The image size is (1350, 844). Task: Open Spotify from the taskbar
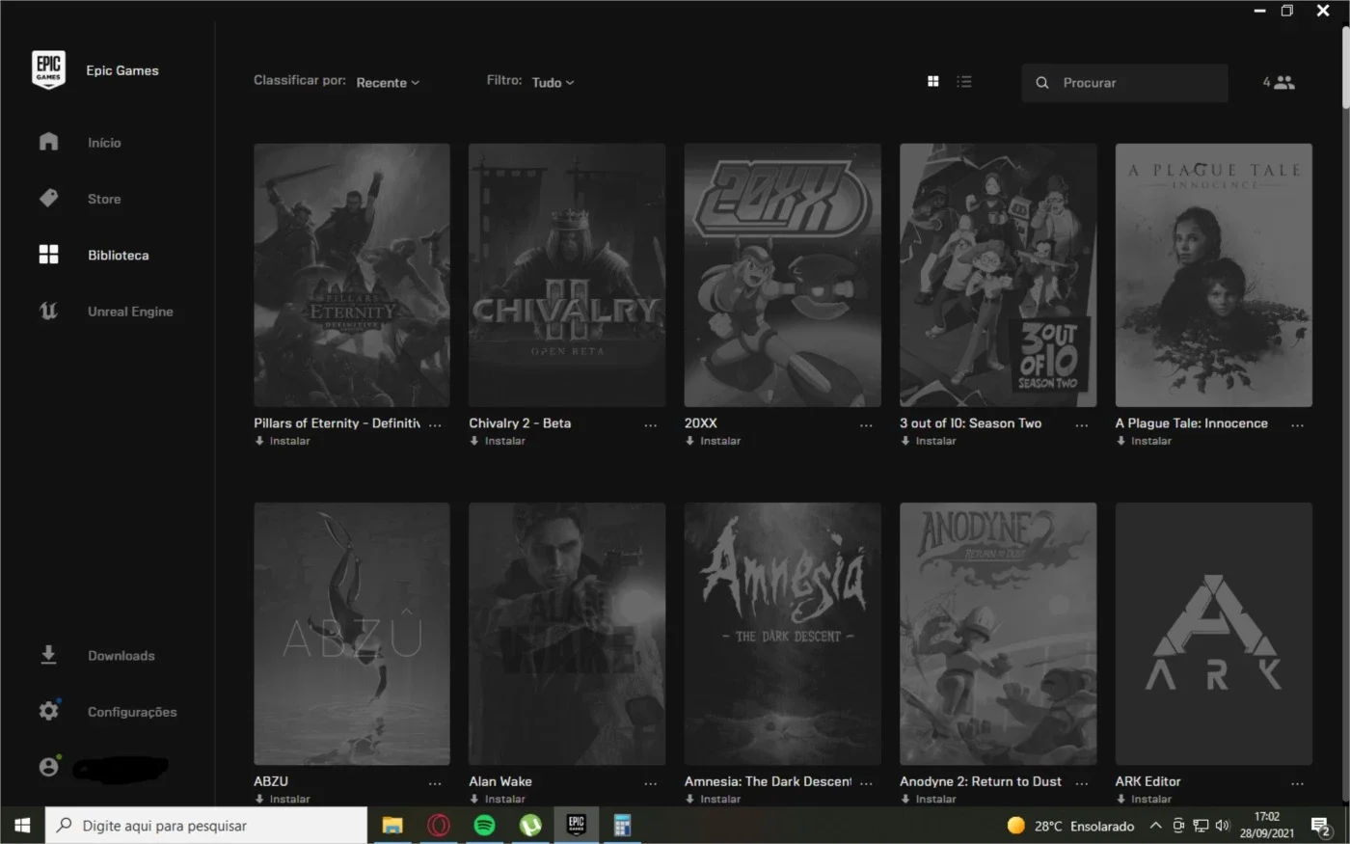pyautogui.click(x=485, y=826)
